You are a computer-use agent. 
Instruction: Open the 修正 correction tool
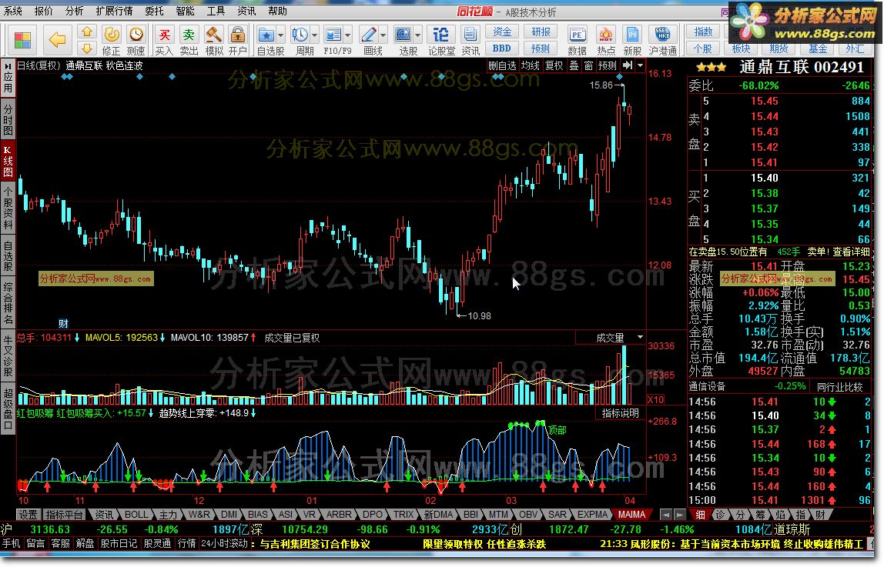[x=111, y=41]
